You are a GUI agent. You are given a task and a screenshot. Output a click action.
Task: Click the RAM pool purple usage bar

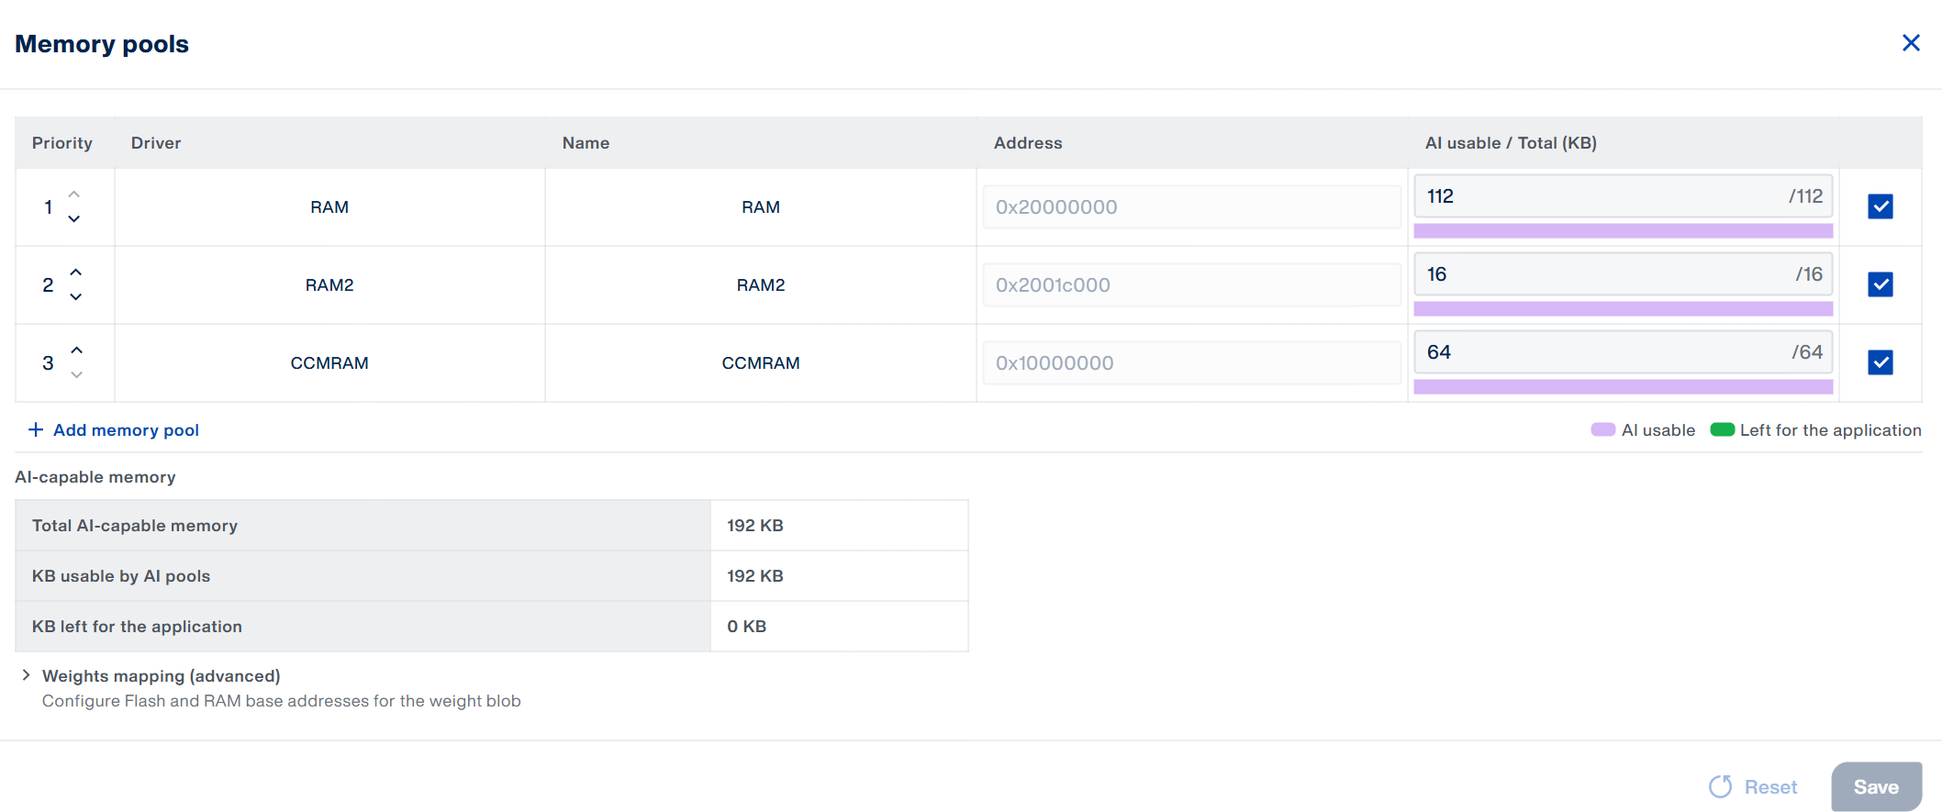1624,231
